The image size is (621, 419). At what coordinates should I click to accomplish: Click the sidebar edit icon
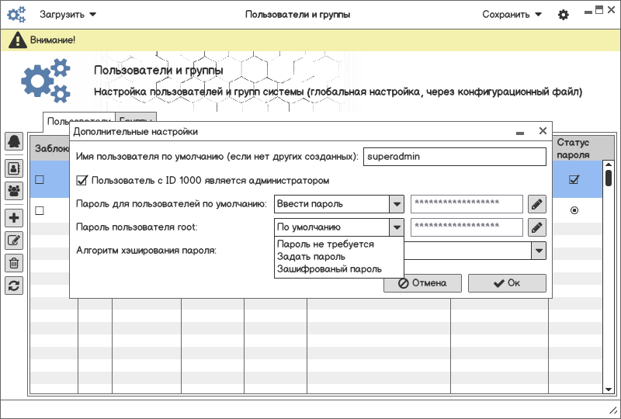tap(14, 241)
